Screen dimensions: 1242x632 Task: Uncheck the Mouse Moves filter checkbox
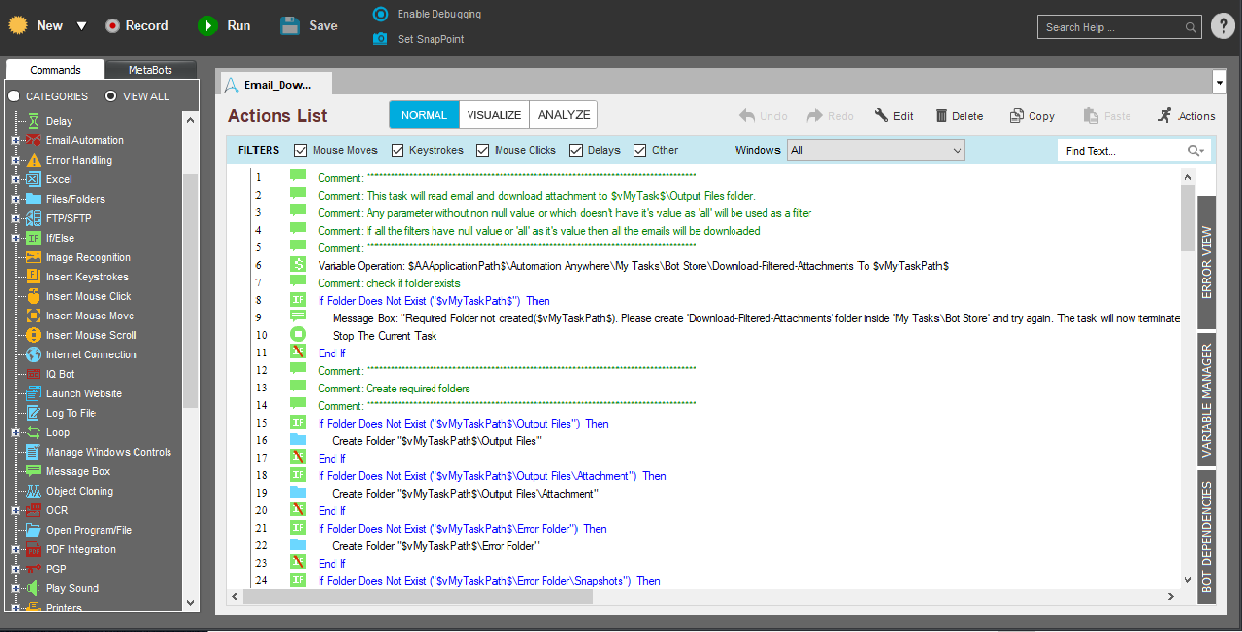(x=301, y=150)
